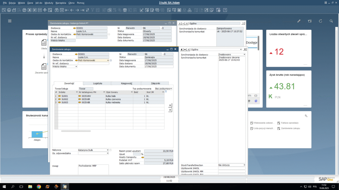Viewport: 339px width, 190px height.
Task: Click the Nr ref. dostawcy input field
Action: pyautogui.click(x=93, y=64)
